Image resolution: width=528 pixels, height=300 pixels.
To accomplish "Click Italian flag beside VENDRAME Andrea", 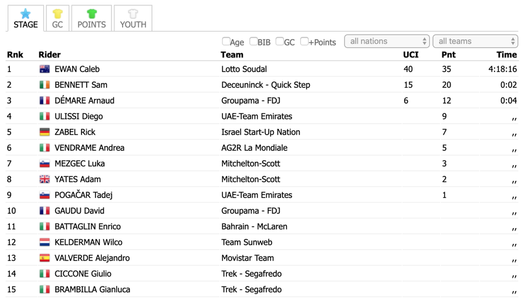I will pyautogui.click(x=45, y=148).
